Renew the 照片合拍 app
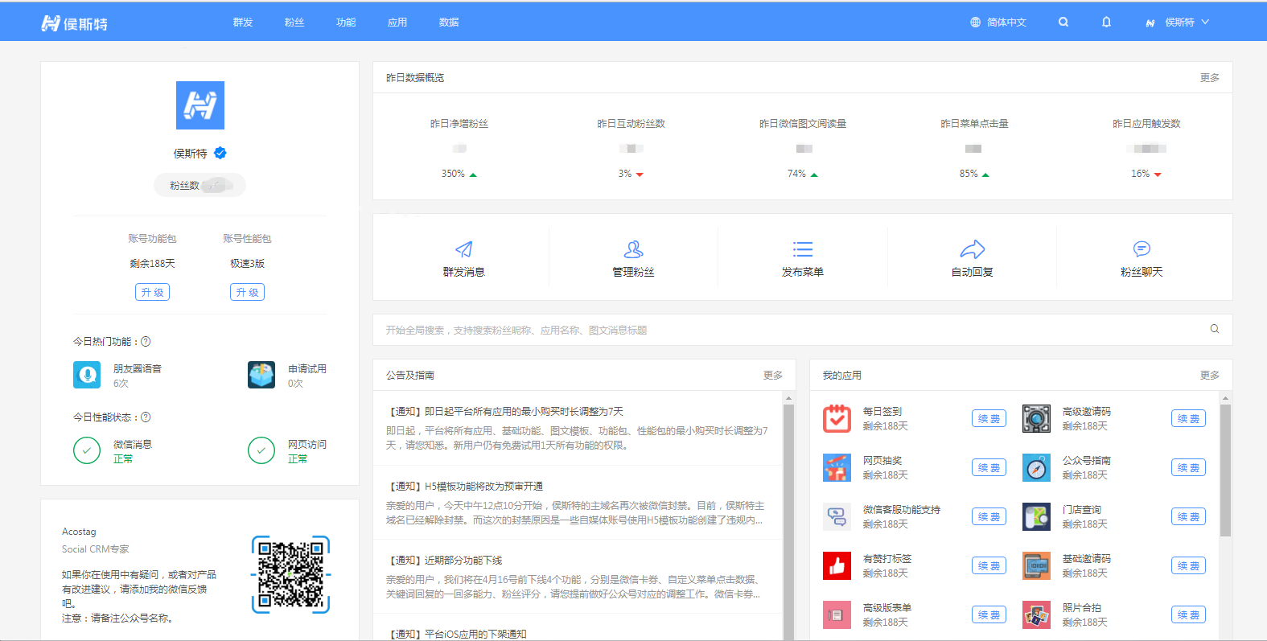Screen dimensions: 1267x641 click(x=1188, y=615)
